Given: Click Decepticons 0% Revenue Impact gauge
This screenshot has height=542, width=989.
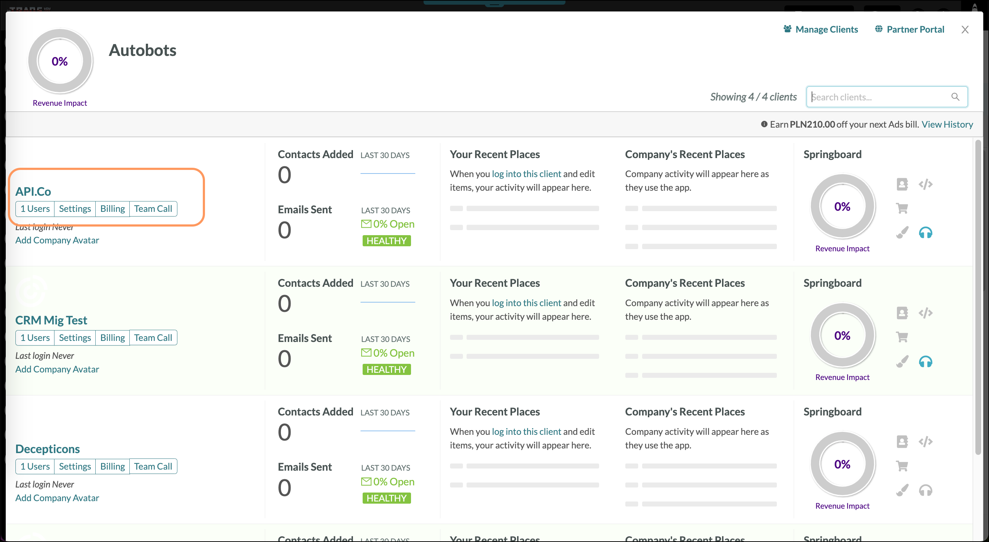Looking at the screenshot, I should 842,464.
